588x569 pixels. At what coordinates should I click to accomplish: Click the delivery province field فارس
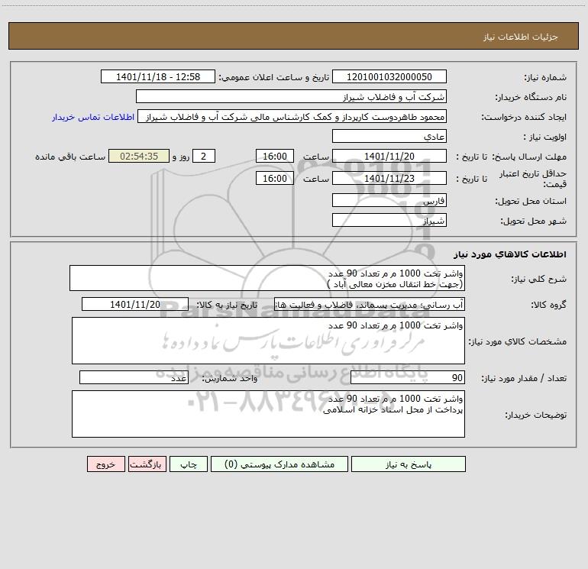[x=389, y=201]
